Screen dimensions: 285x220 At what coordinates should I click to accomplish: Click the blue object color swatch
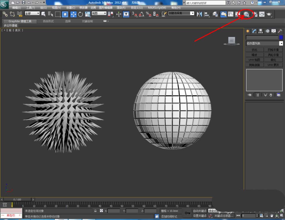(281, 37)
